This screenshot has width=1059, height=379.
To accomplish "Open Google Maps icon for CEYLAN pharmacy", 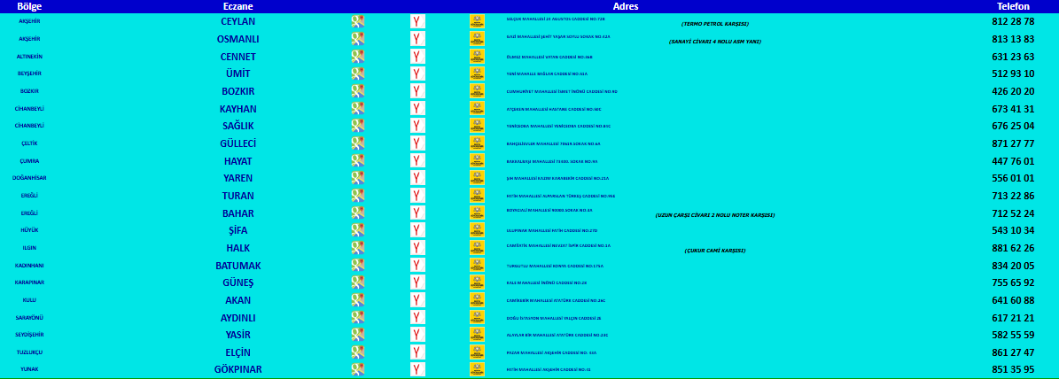I will [x=358, y=21].
